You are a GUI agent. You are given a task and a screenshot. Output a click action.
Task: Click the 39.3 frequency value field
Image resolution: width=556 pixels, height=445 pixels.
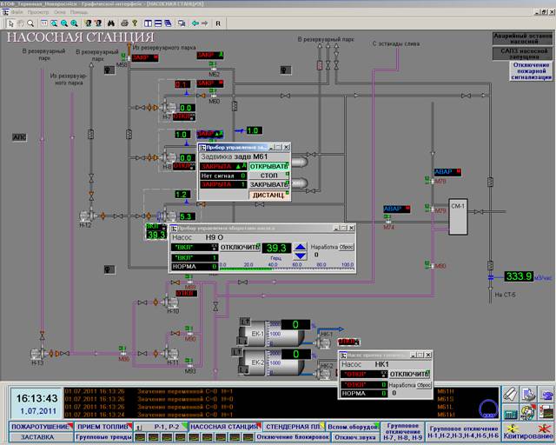pos(276,248)
